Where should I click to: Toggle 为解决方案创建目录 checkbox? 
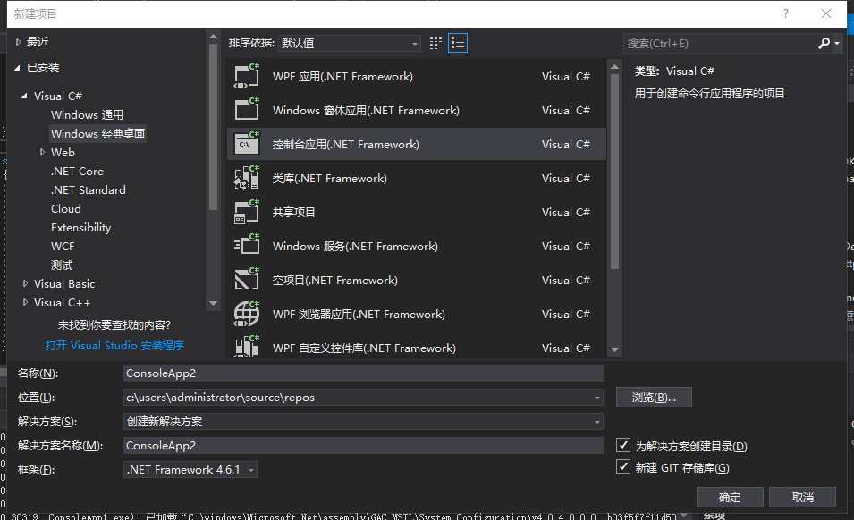[623, 445]
